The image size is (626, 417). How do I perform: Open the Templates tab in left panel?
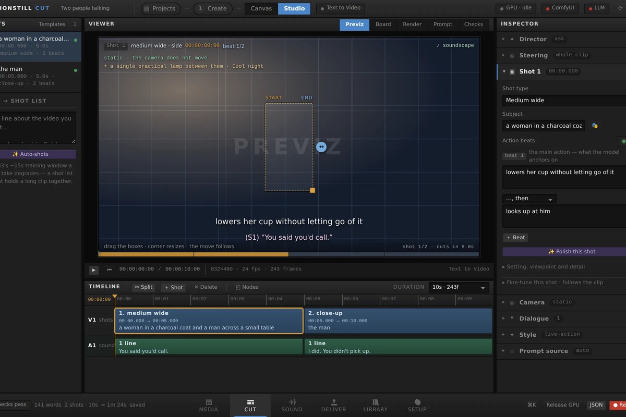coord(52,24)
